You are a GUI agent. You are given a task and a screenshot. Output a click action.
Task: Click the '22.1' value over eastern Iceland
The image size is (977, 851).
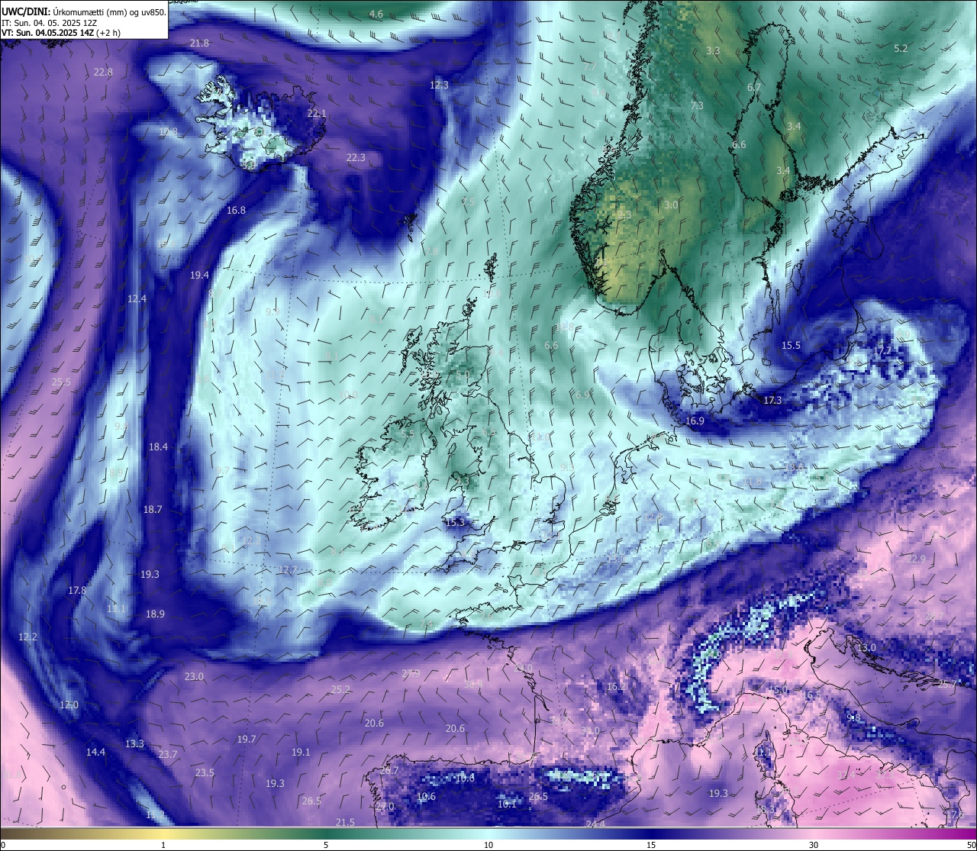[316, 114]
